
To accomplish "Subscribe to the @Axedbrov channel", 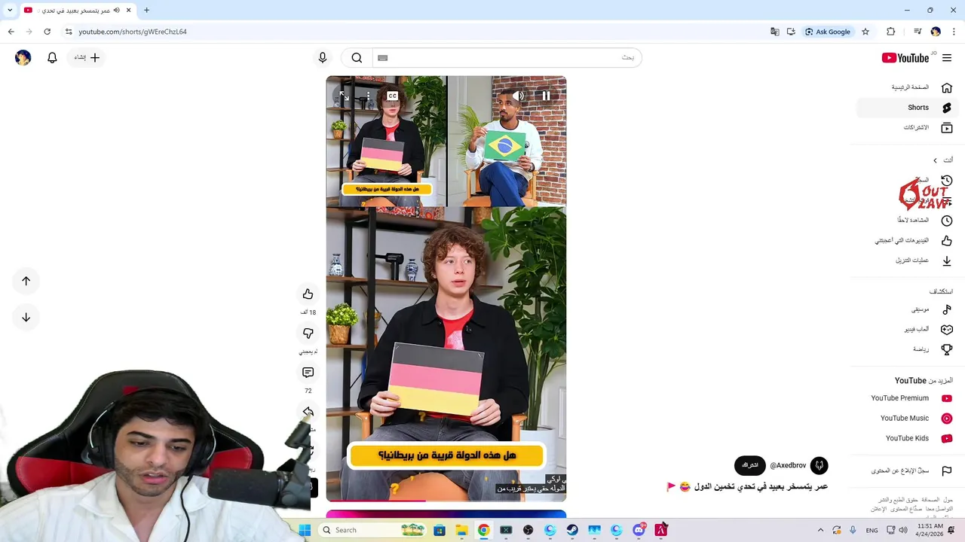I will (749, 465).
